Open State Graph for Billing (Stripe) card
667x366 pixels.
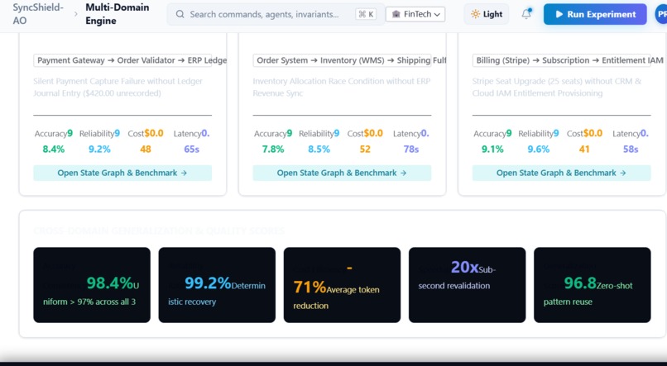click(x=562, y=173)
